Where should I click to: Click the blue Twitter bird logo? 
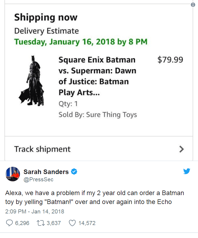(x=187, y=171)
